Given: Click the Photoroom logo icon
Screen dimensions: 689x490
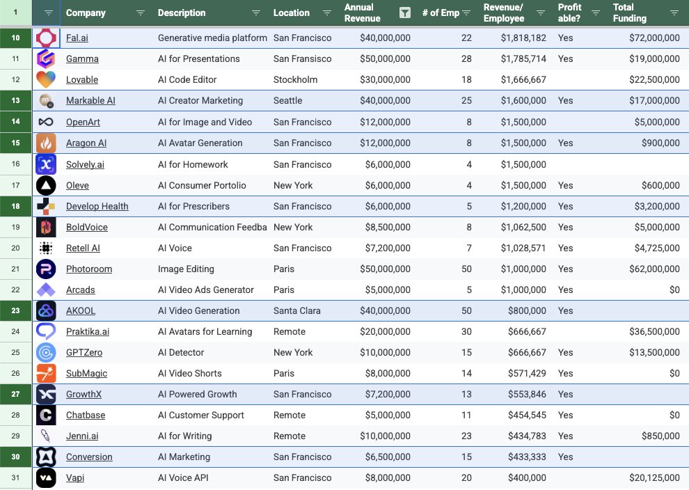Looking at the screenshot, I should click(46, 269).
